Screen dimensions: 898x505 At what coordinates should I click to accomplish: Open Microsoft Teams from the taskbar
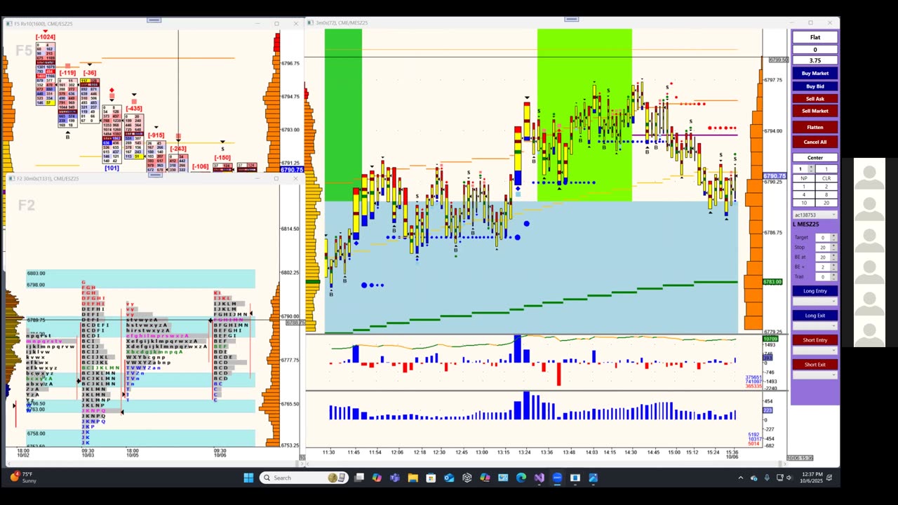395,478
